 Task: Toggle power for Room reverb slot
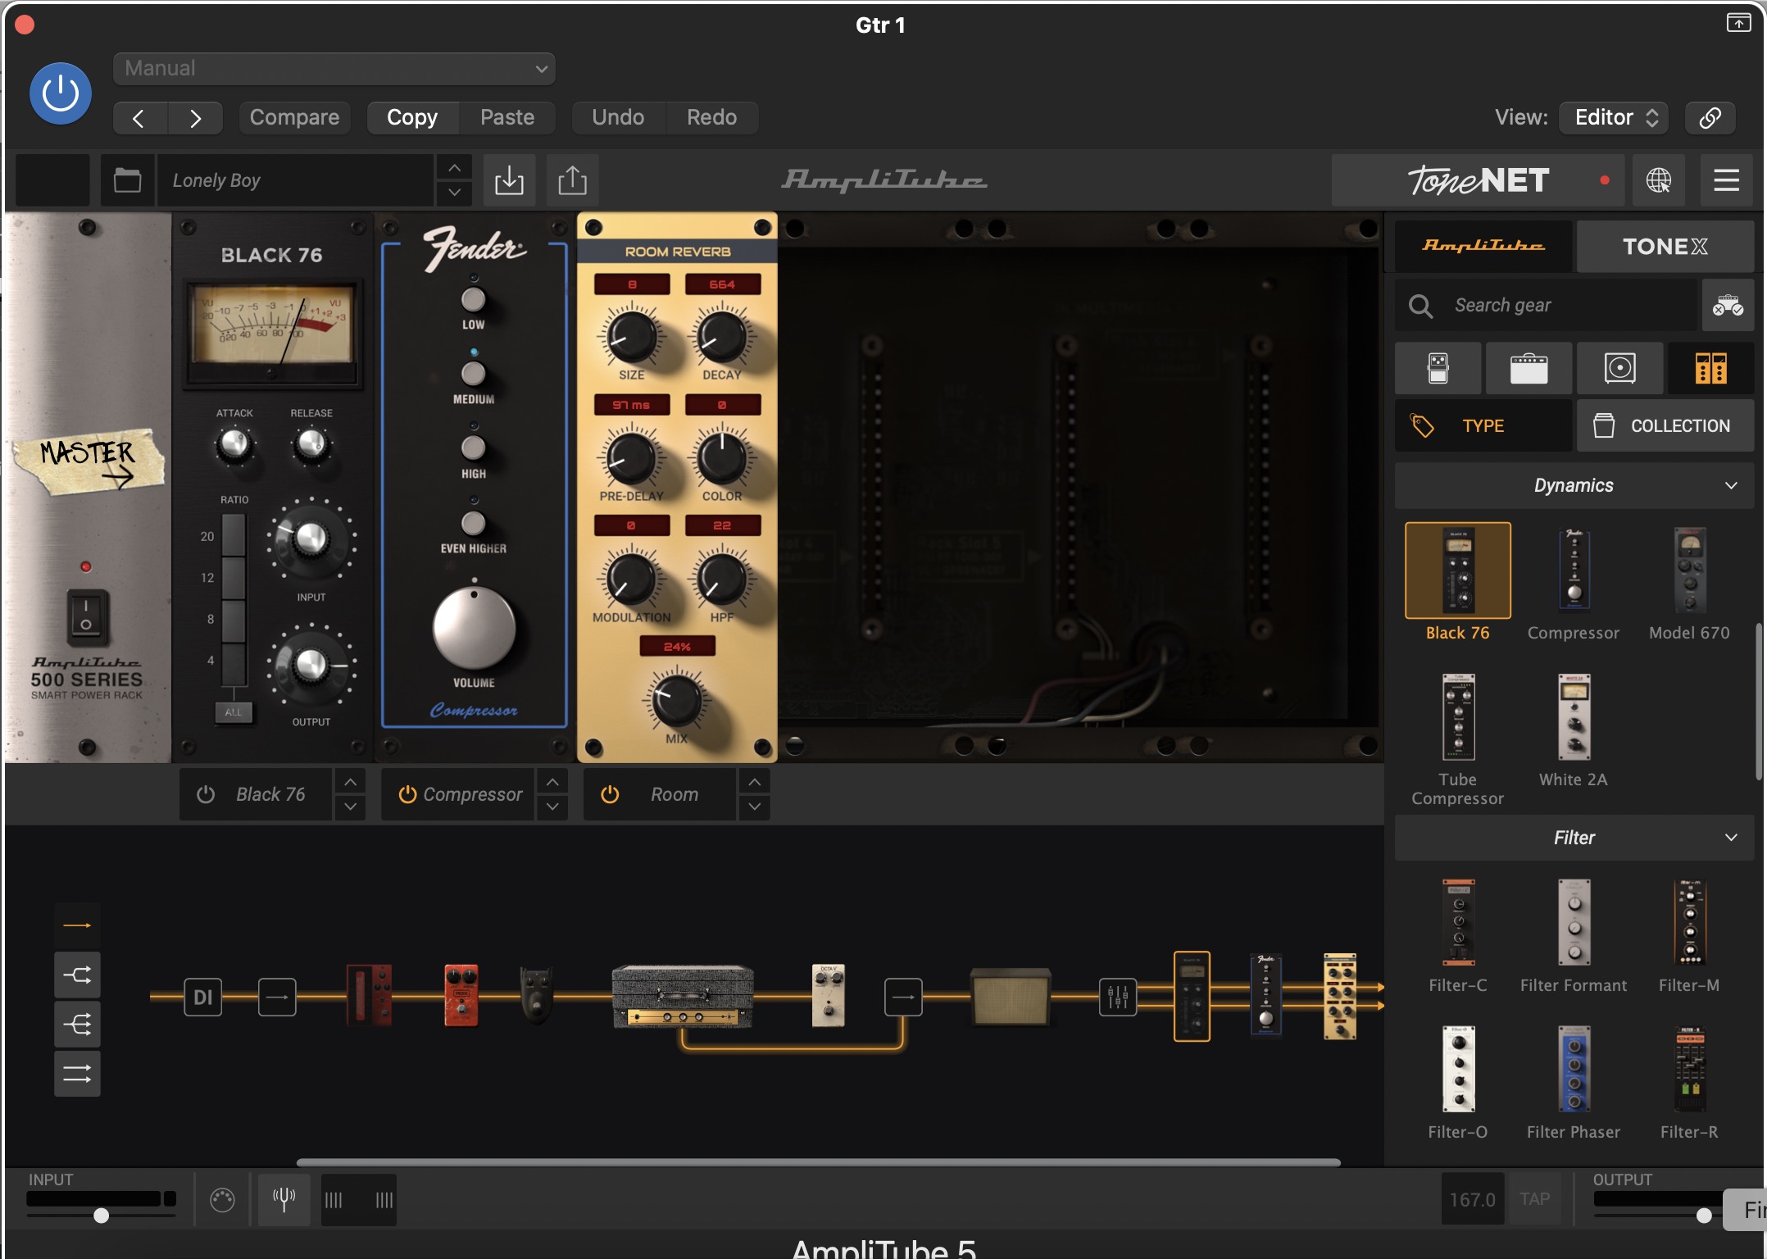click(610, 794)
